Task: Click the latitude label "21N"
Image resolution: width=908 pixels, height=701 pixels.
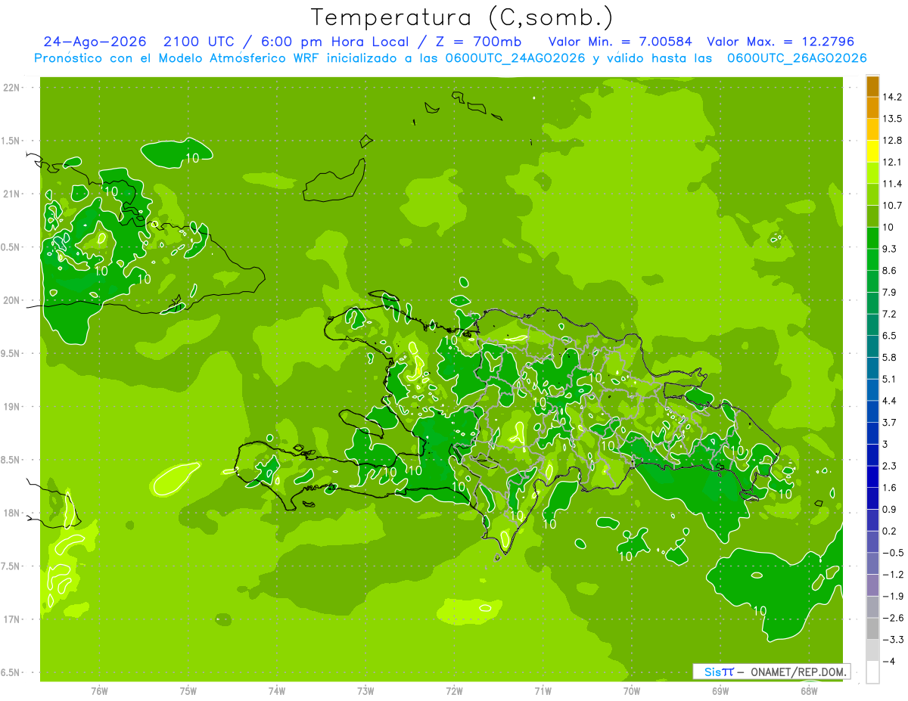Action: [12, 194]
